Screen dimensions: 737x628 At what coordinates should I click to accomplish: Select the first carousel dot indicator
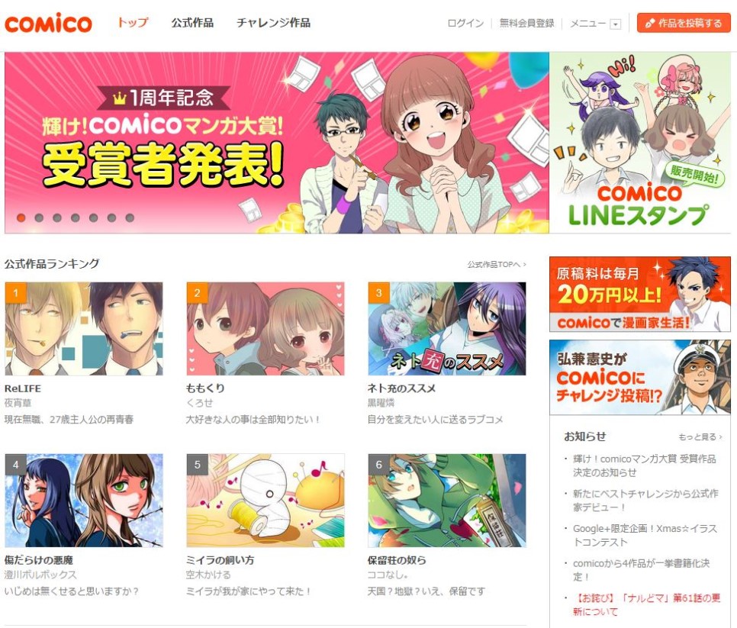[x=21, y=217]
